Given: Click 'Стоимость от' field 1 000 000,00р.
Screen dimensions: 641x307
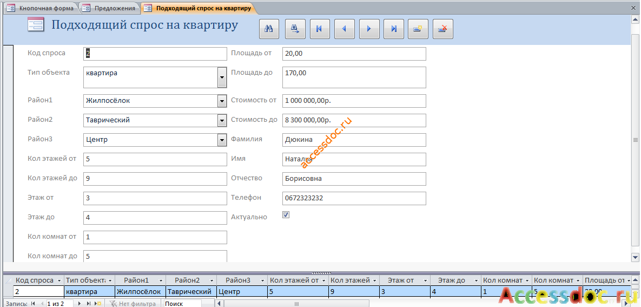Looking at the screenshot, I should click(x=354, y=101).
